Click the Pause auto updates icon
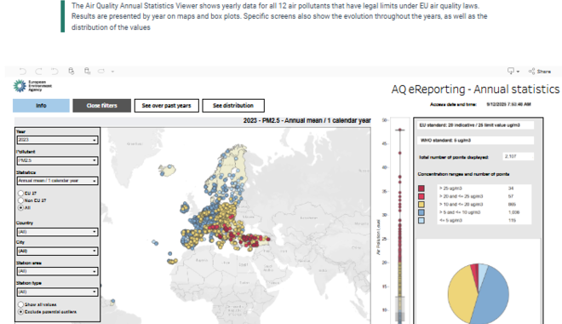The width and height of the screenshot is (562, 324). [x=87, y=71]
